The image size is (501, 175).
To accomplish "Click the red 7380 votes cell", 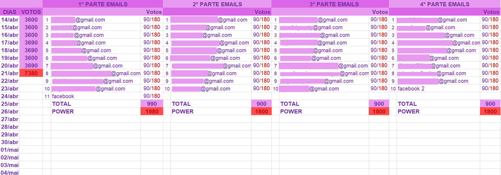I will 31,74.
